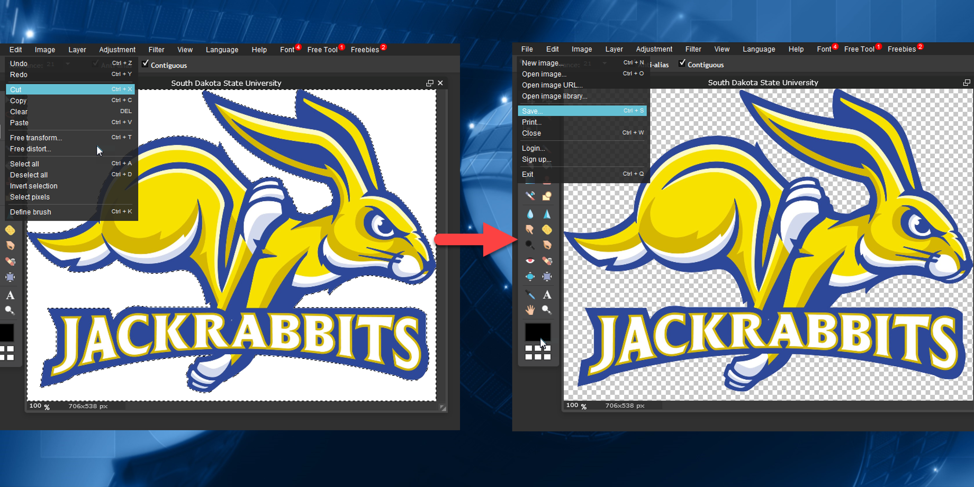Select the Hand pan tool

click(x=530, y=310)
